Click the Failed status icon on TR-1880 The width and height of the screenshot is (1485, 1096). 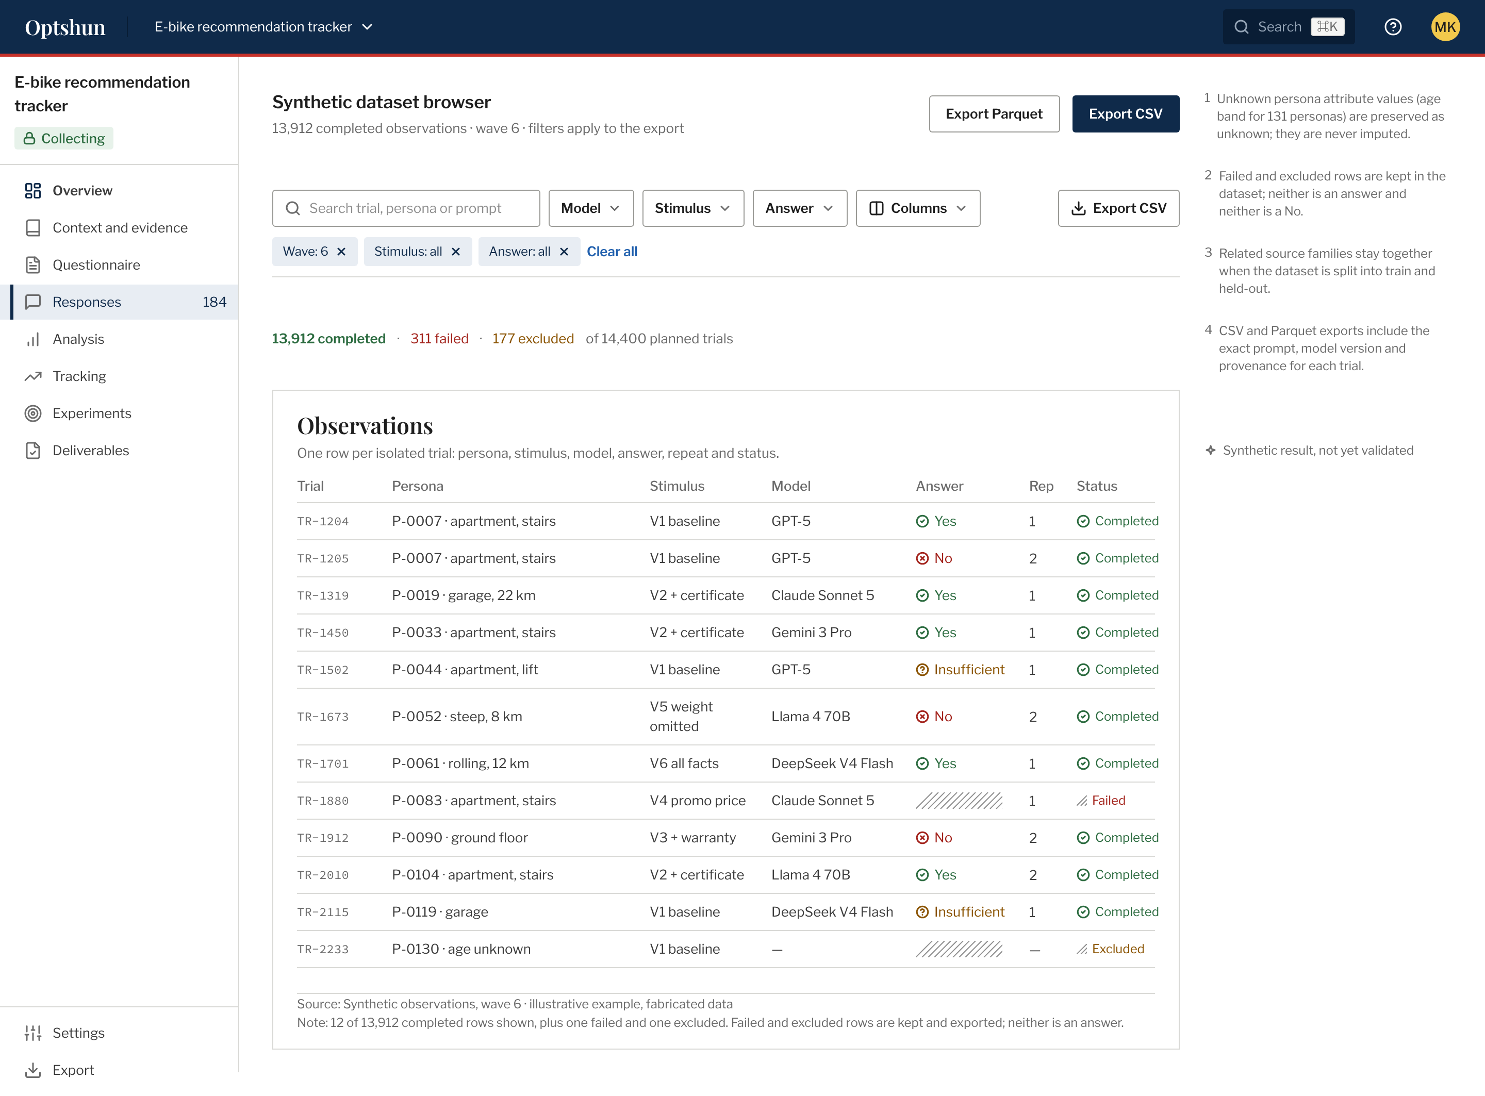click(x=1082, y=801)
